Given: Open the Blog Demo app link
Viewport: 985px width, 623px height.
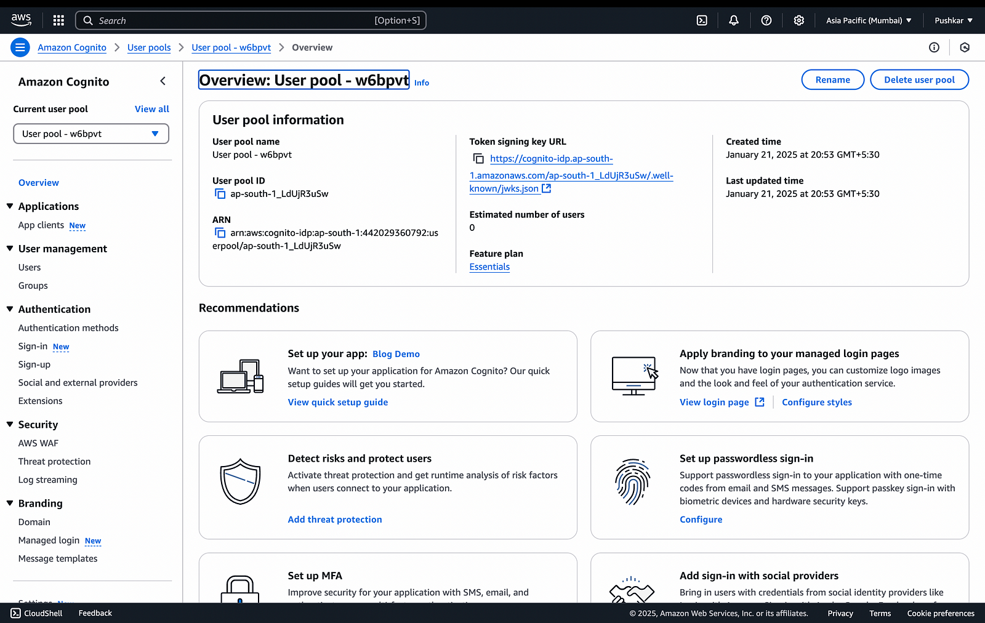Looking at the screenshot, I should click(x=396, y=354).
